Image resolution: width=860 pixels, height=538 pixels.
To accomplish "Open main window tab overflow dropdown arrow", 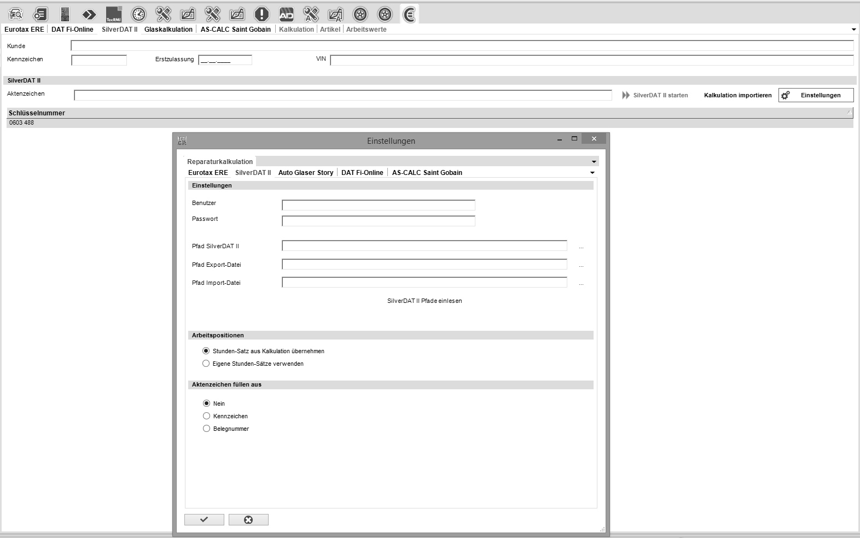I will pyautogui.click(x=853, y=30).
